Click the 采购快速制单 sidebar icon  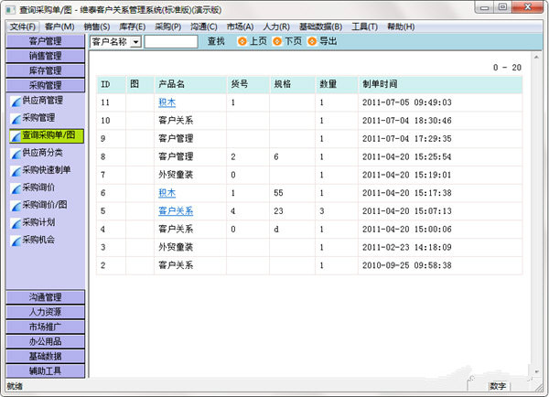pos(16,171)
